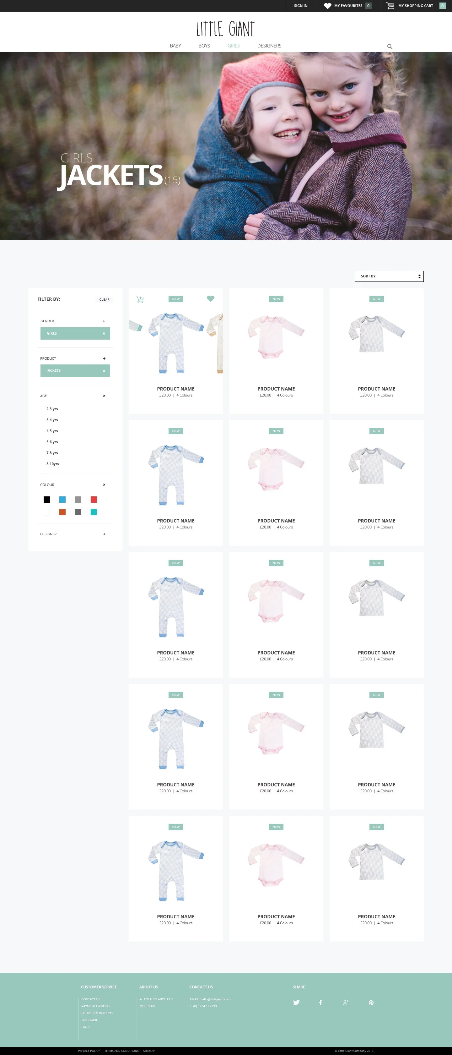
Task: Open the Boys menu item
Action: coord(204,46)
